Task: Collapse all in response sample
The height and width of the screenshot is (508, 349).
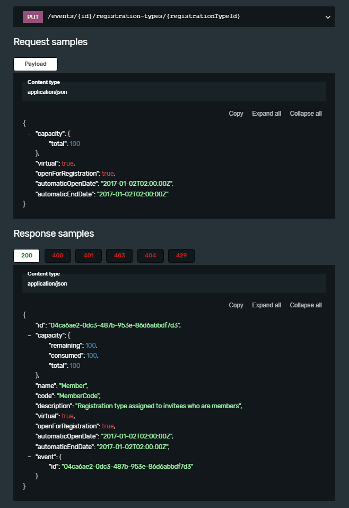Action: click(x=306, y=305)
